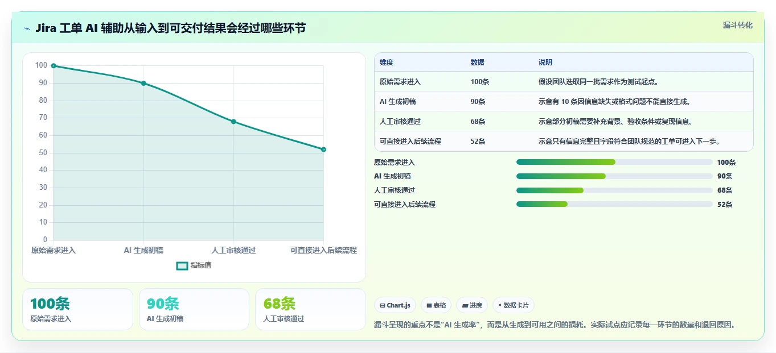The image size is (776, 353).
Task: Select the 进度 chip
Action: 472,305
